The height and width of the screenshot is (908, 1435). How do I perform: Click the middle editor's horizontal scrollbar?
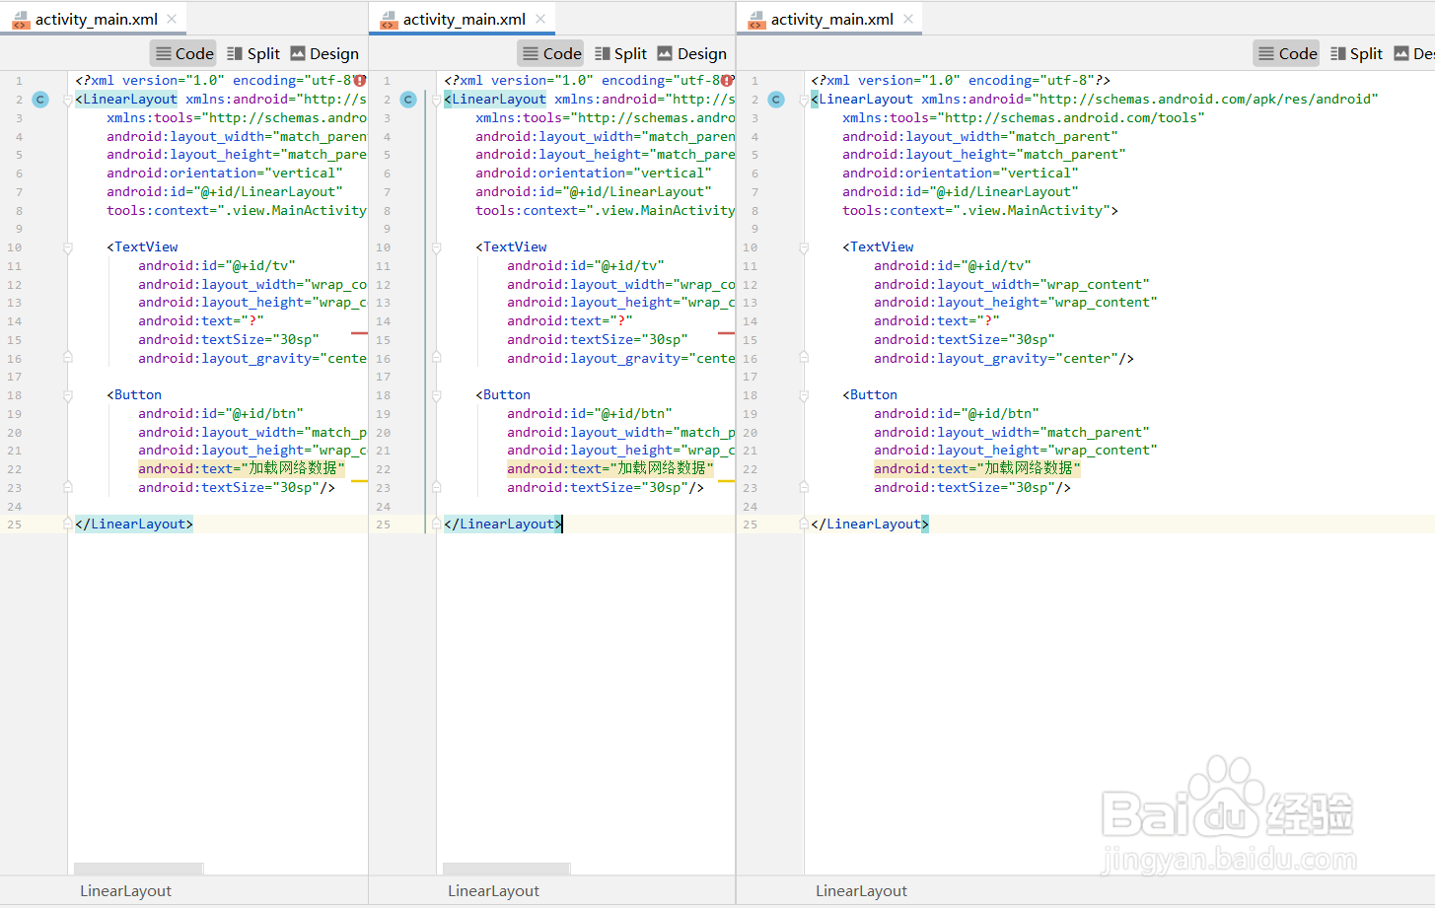(507, 869)
